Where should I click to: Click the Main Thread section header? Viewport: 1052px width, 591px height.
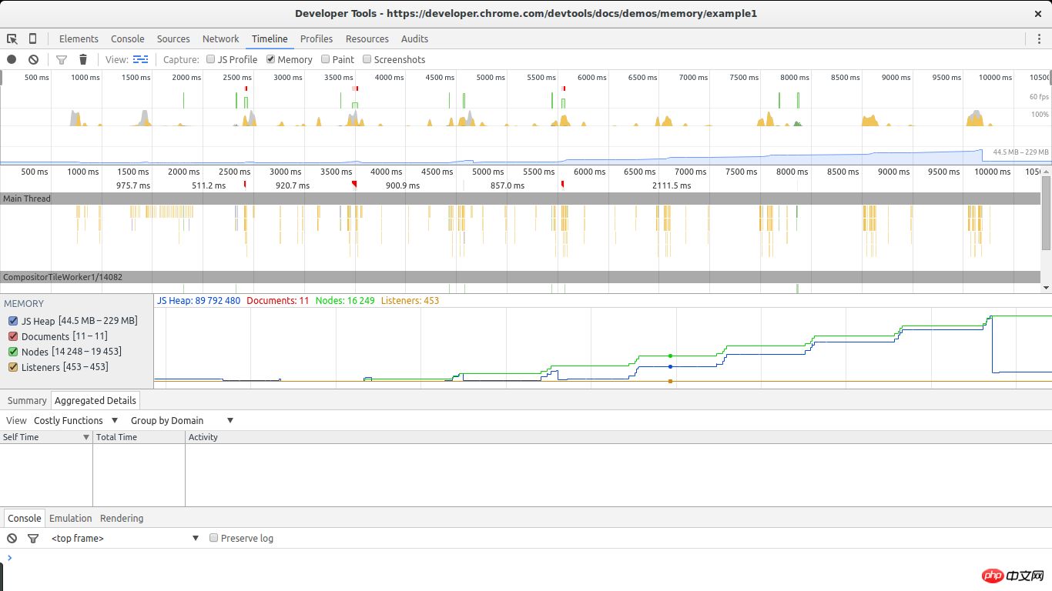point(521,199)
